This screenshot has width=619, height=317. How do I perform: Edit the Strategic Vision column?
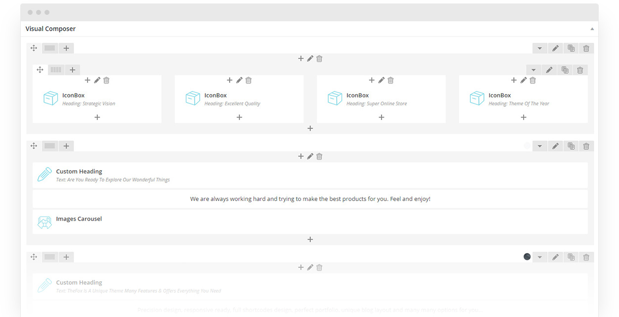point(97,80)
